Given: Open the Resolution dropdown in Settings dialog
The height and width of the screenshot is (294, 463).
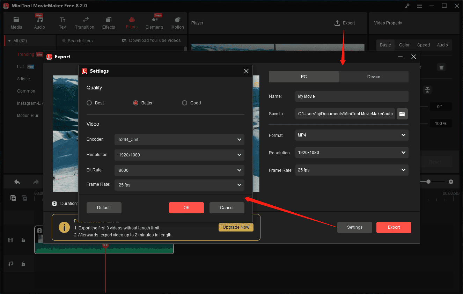Looking at the screenshot, I should point(179,155).
